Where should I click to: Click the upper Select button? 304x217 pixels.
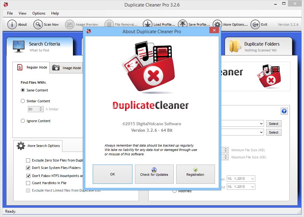[x=274, y=124]
